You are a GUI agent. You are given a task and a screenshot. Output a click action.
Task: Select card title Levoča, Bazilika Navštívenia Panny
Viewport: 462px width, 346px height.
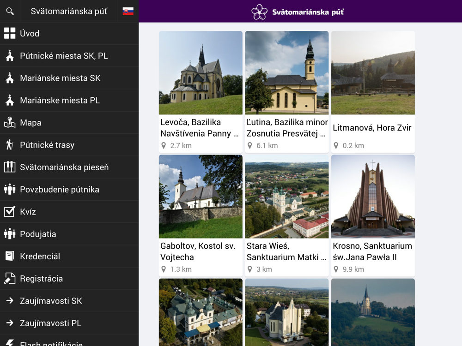tap(200, 128)
